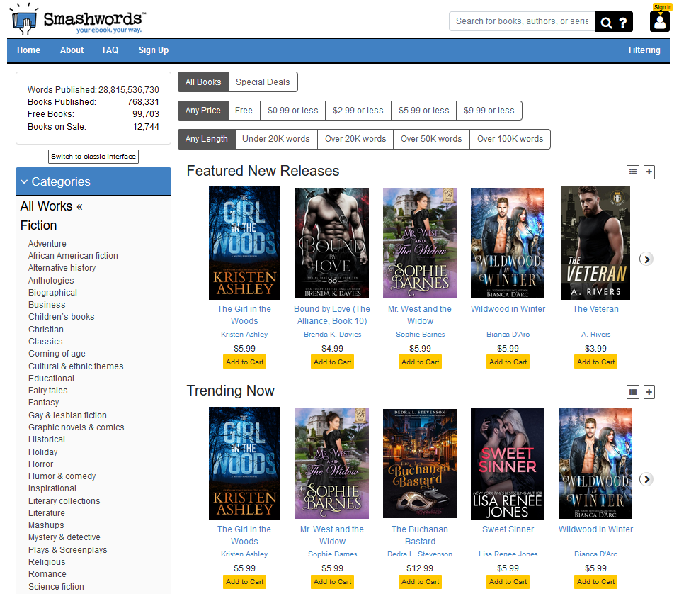Image resolution: width=679 pixels, height=594 pixels.
Task: Open the FAQ menu item
Action: coord(110,50)
